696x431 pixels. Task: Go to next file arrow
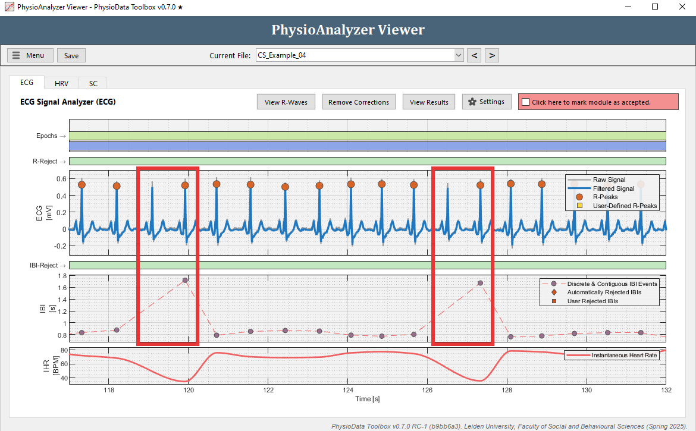492,55
